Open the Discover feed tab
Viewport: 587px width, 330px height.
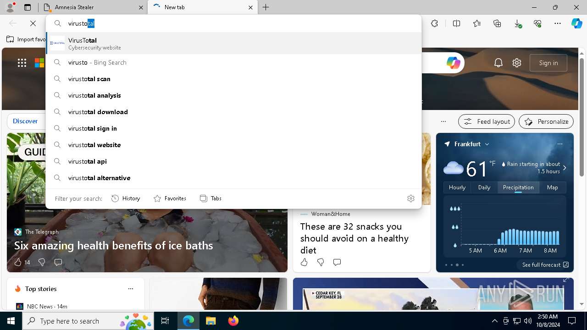[25, 121]
